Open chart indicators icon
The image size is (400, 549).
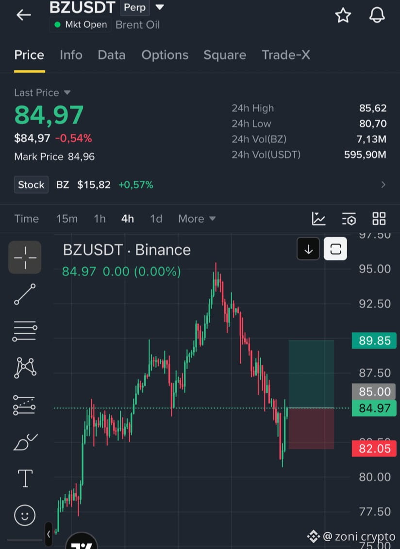pos(318,219)
